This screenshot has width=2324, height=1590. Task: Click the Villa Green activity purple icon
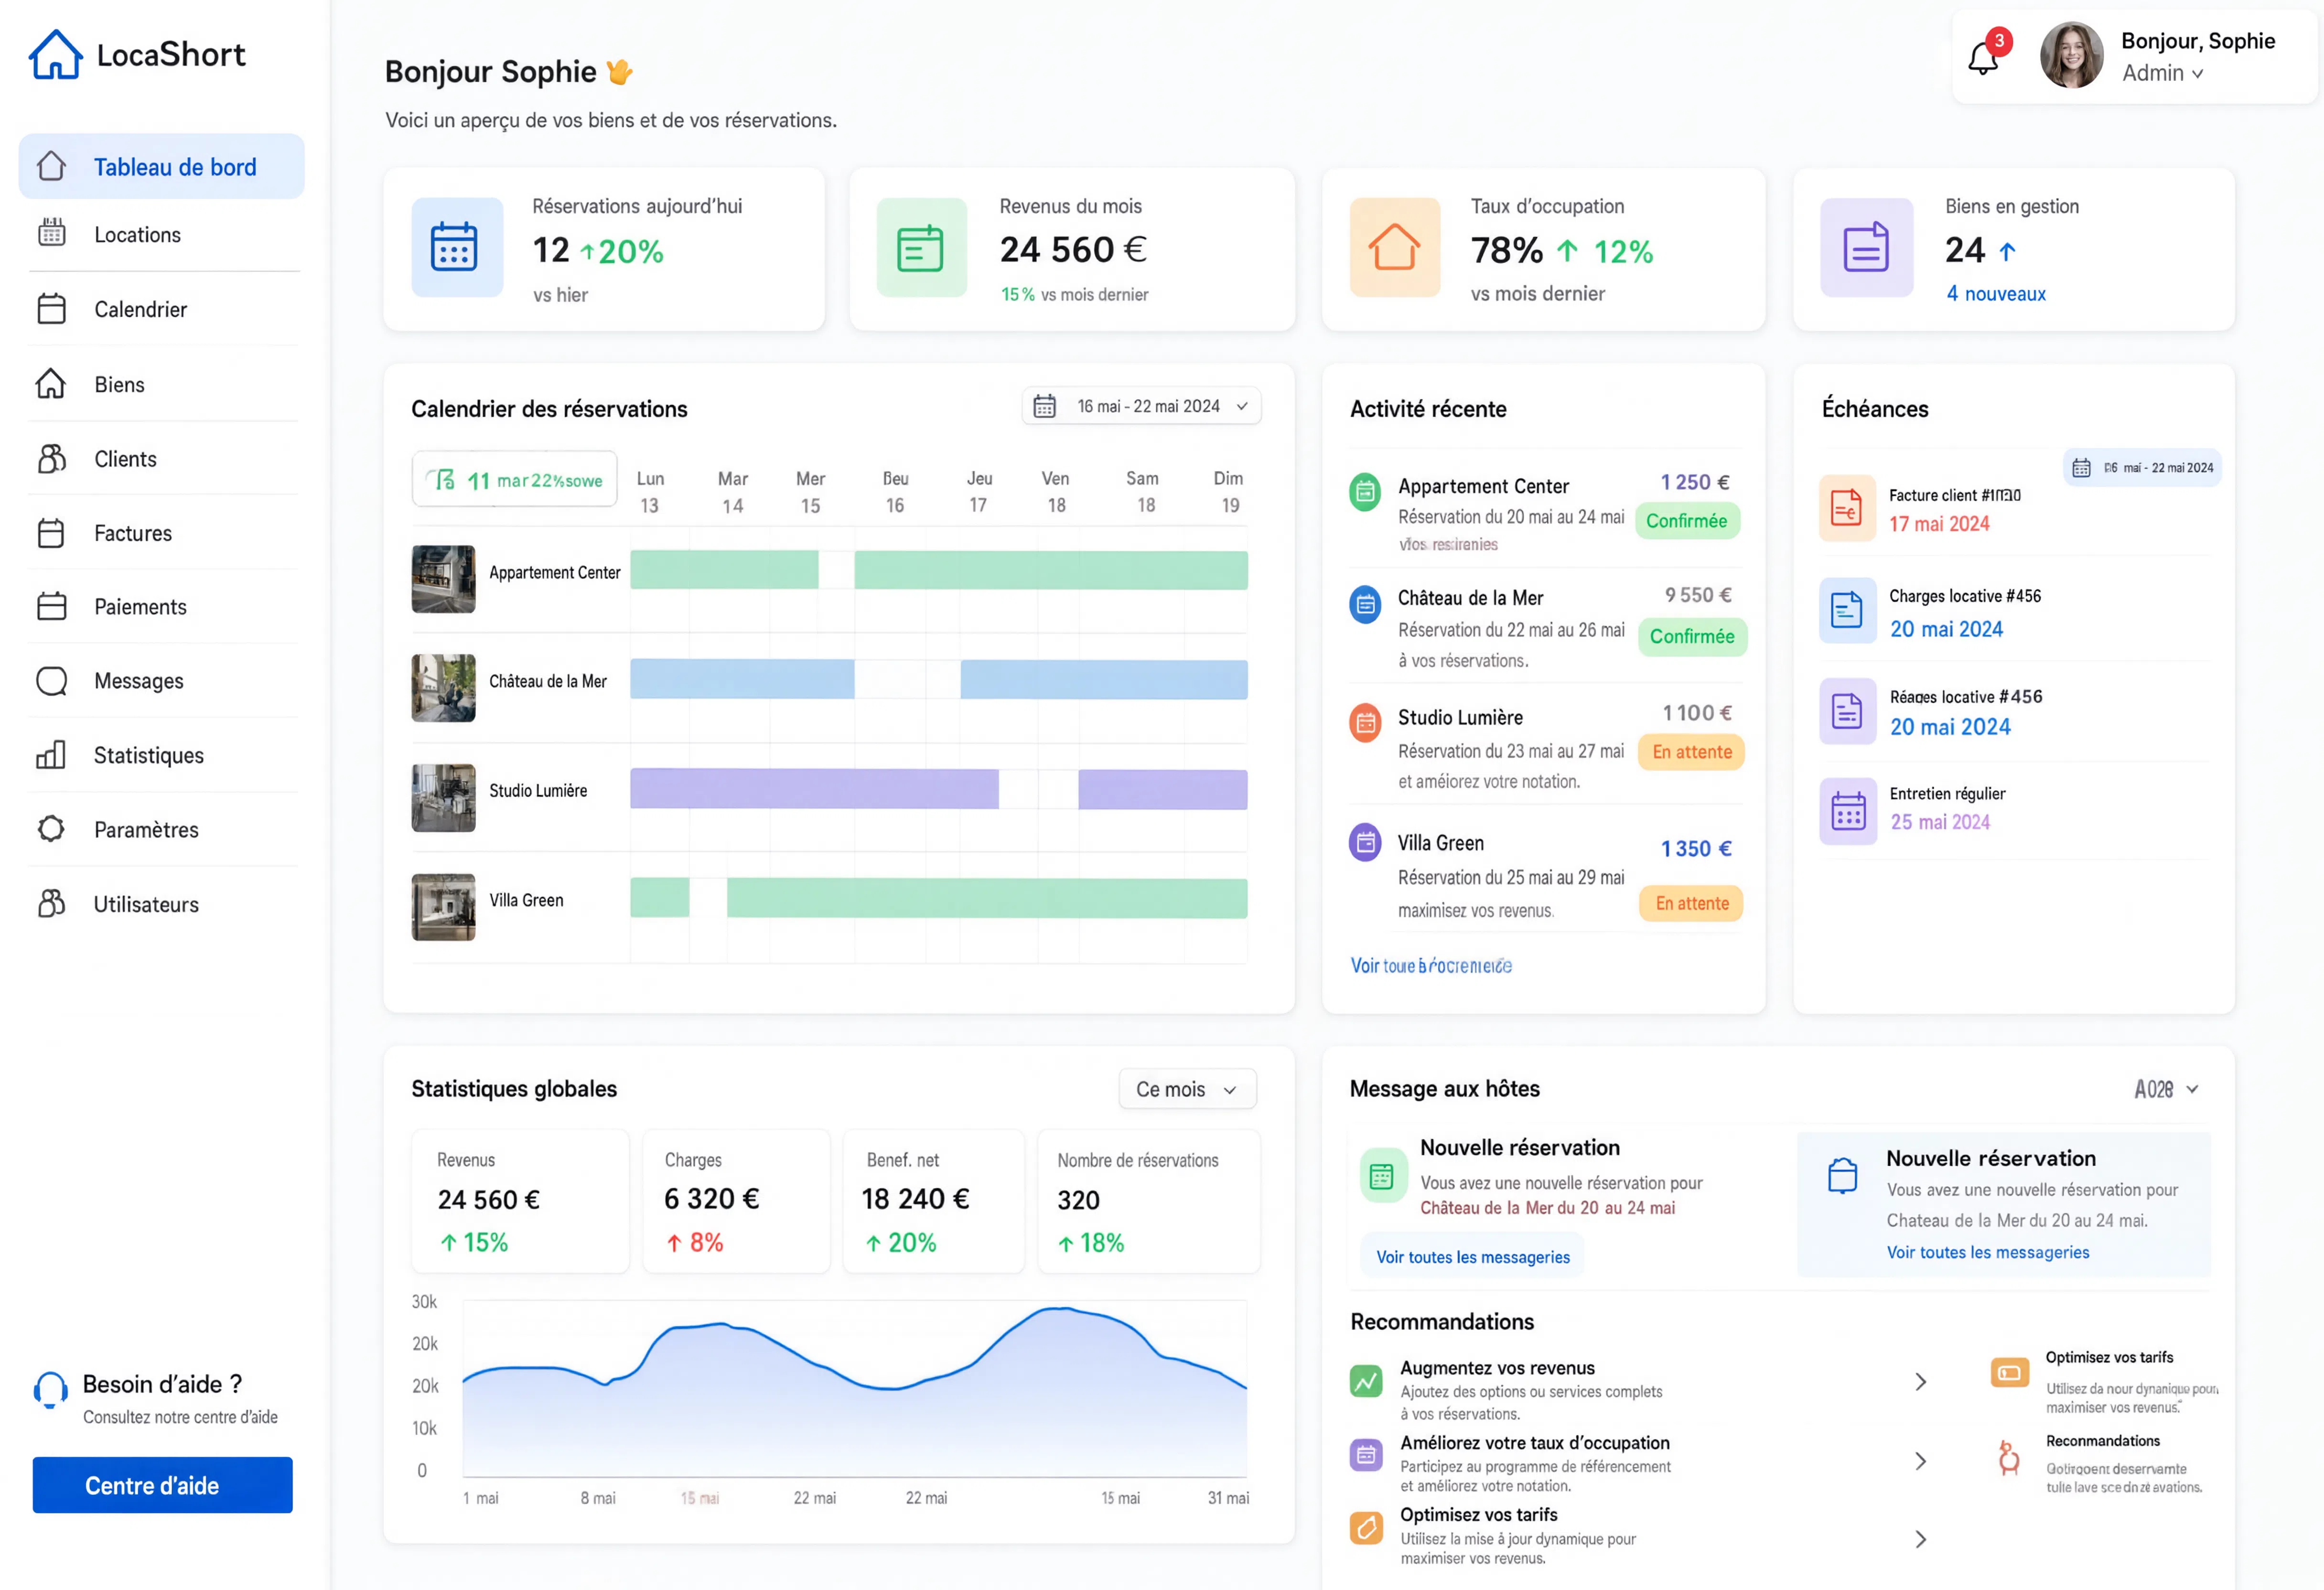pos(1365,842)
